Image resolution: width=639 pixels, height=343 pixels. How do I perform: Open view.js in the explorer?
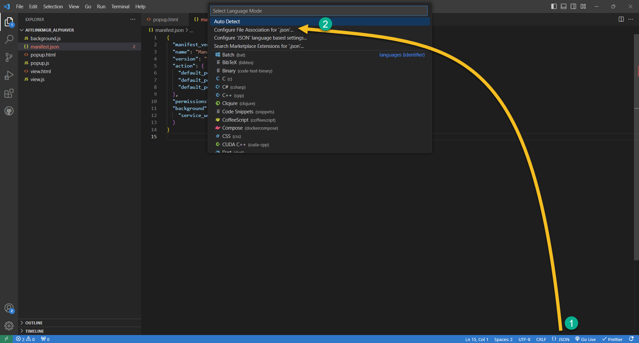(x=80, y=79)
